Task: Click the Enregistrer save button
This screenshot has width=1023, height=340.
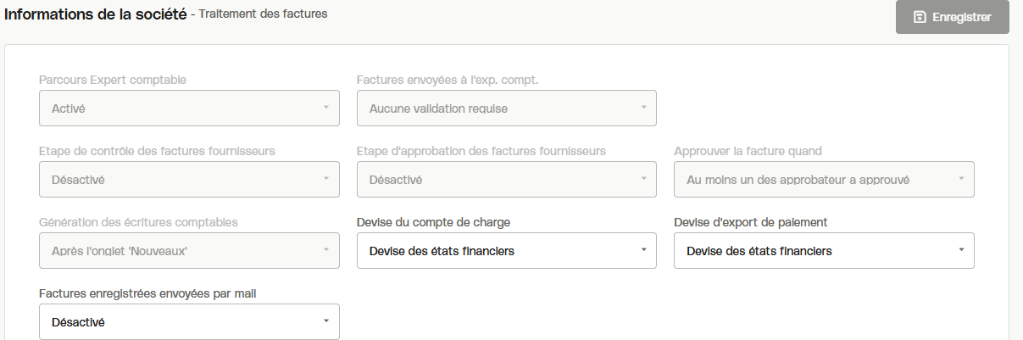Action: tap(953, 17)
